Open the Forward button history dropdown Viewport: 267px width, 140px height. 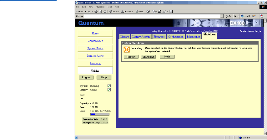coord(92,11)
